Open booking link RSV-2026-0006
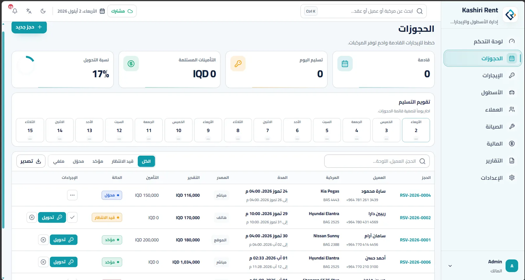The width and height of the screenshot is (525, 280). click(x=415, y=262)
